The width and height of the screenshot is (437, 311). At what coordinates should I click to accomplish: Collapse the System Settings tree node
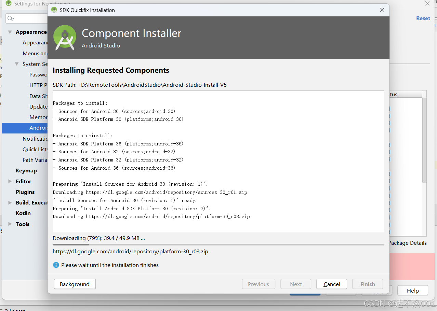click(x=17, y=64)
